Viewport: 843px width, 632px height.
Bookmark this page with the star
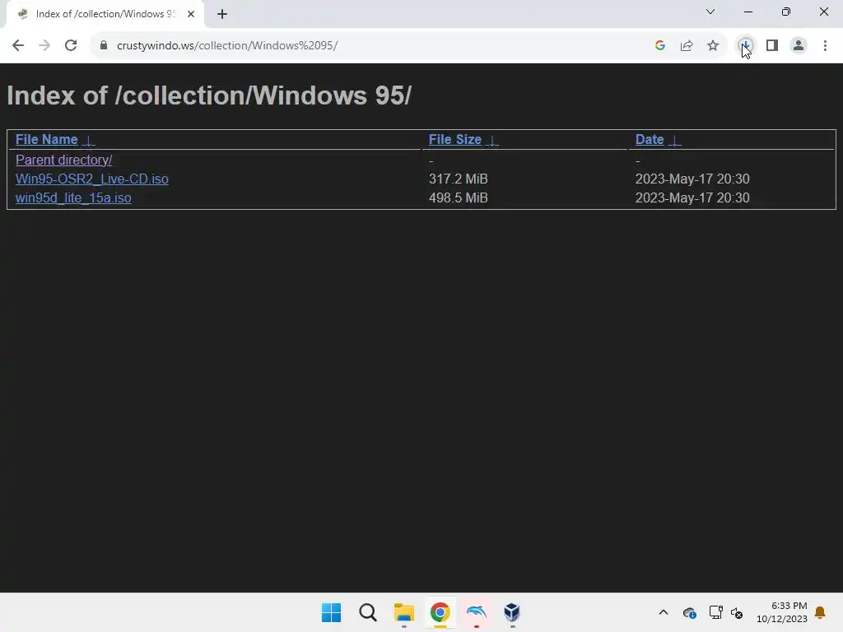[x=713, y=46]
